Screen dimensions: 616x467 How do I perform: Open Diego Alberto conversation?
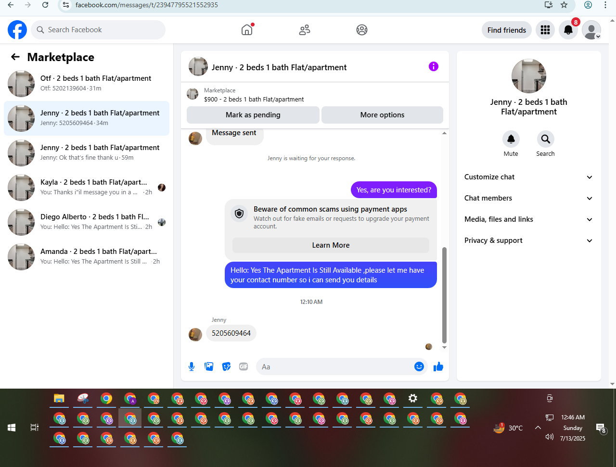pyautogui.click(x=87, y=222)
